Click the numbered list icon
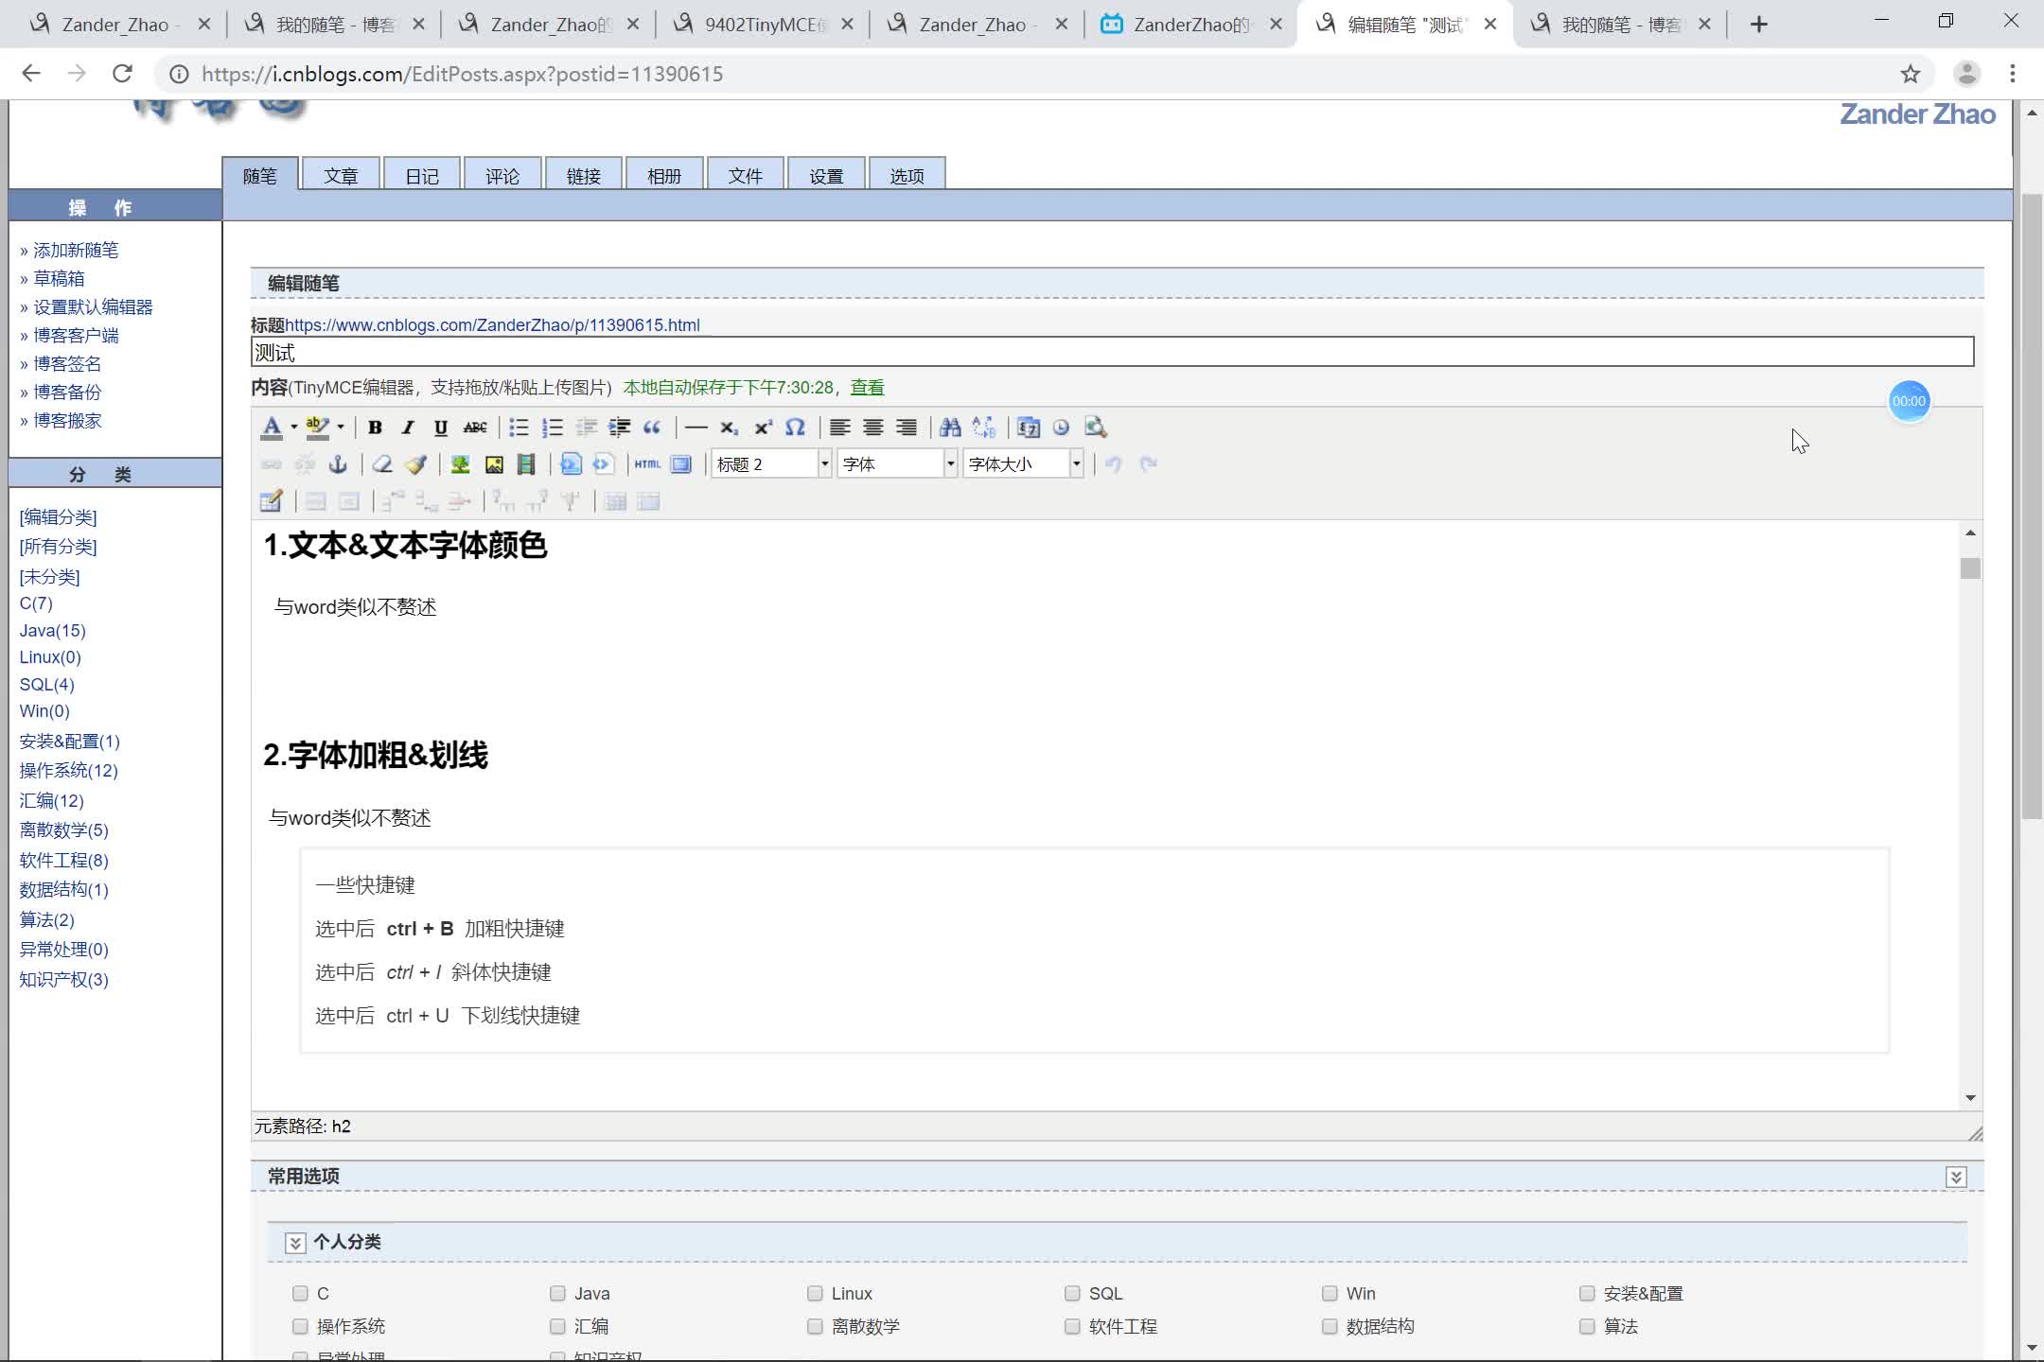 553,428
